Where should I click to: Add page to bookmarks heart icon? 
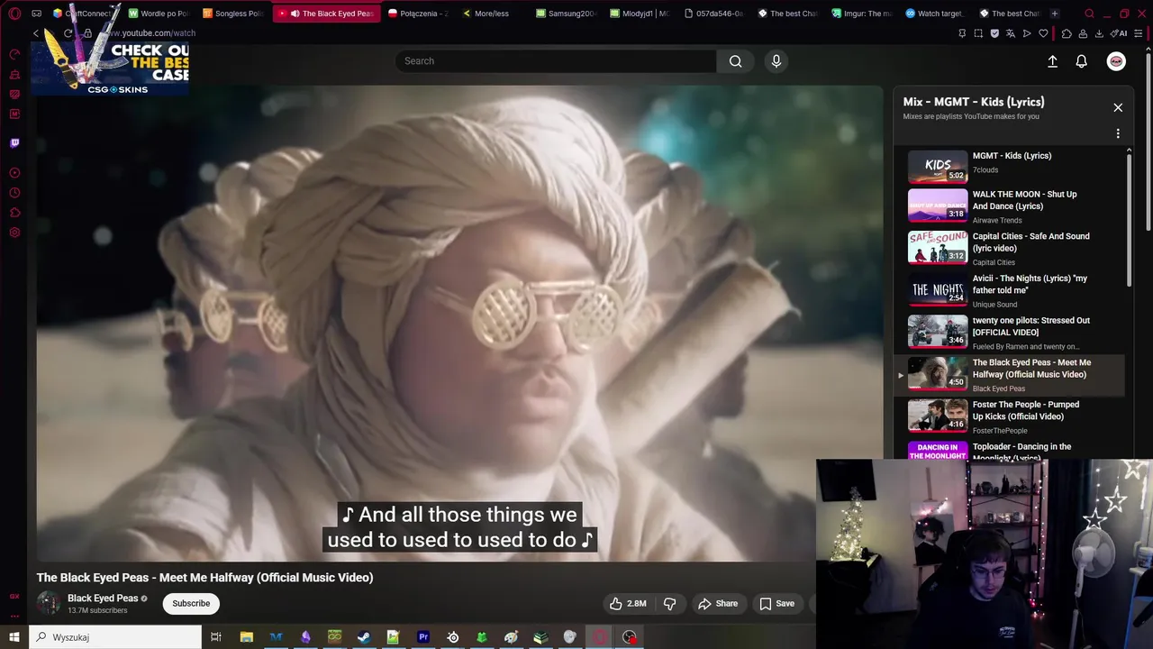[1043, 33]
